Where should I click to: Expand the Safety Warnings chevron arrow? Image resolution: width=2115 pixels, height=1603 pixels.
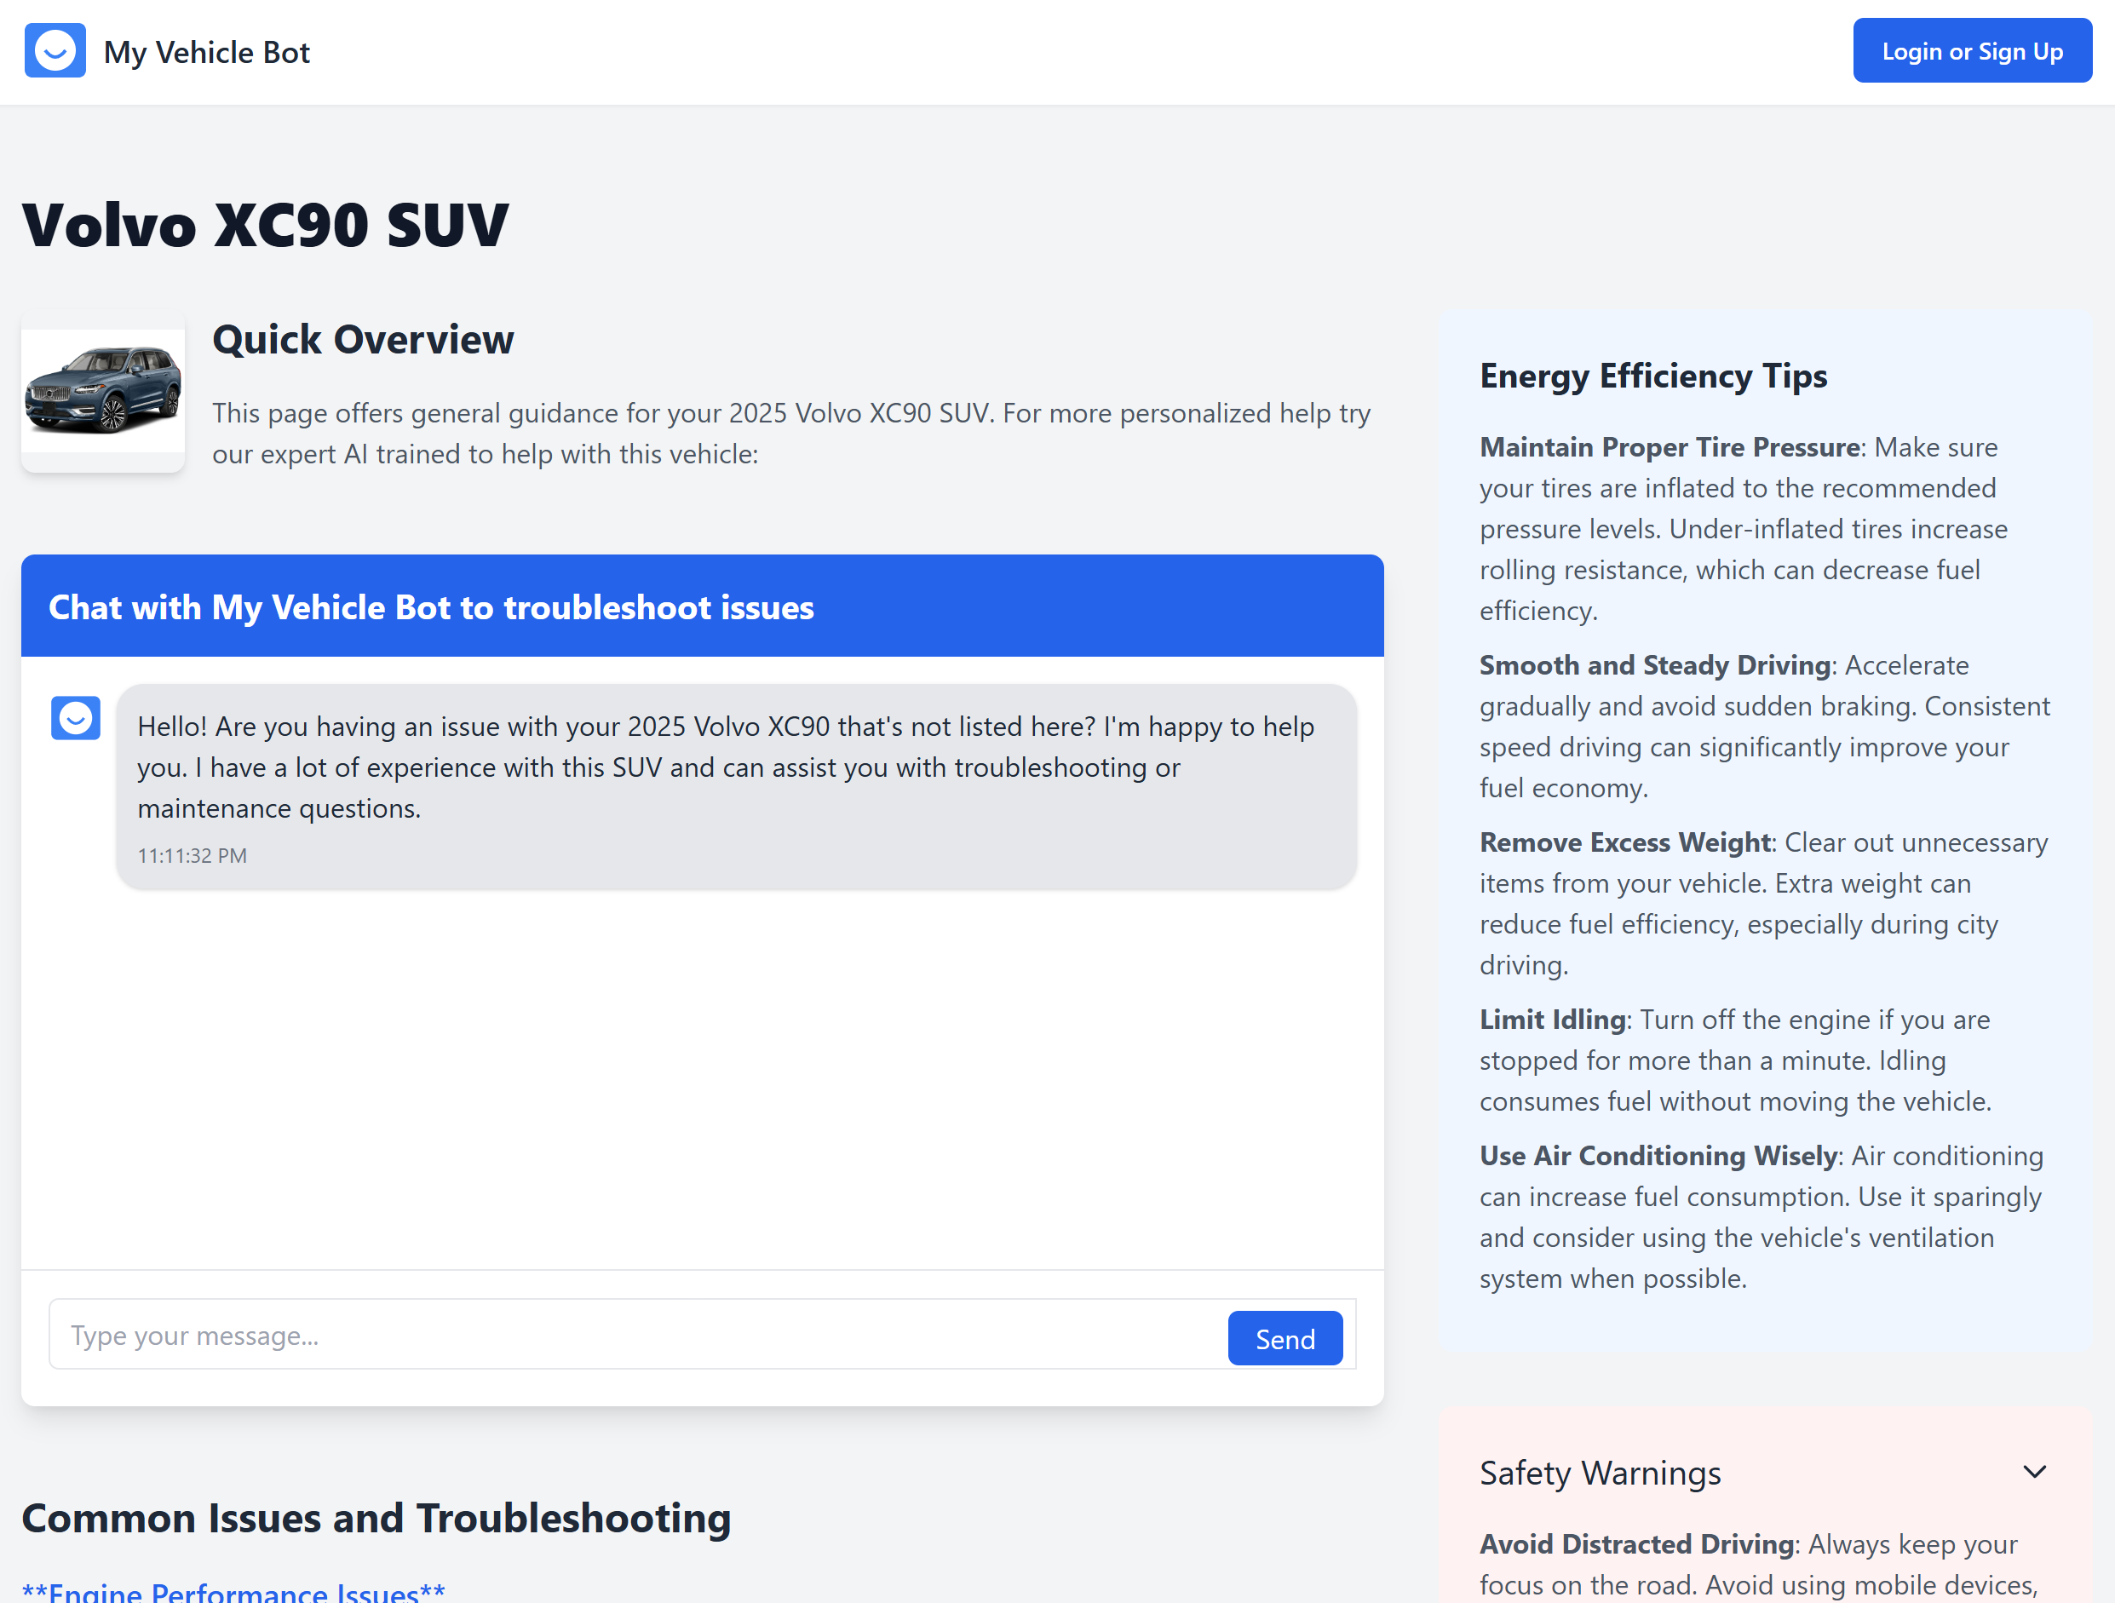point(2035,1472)
